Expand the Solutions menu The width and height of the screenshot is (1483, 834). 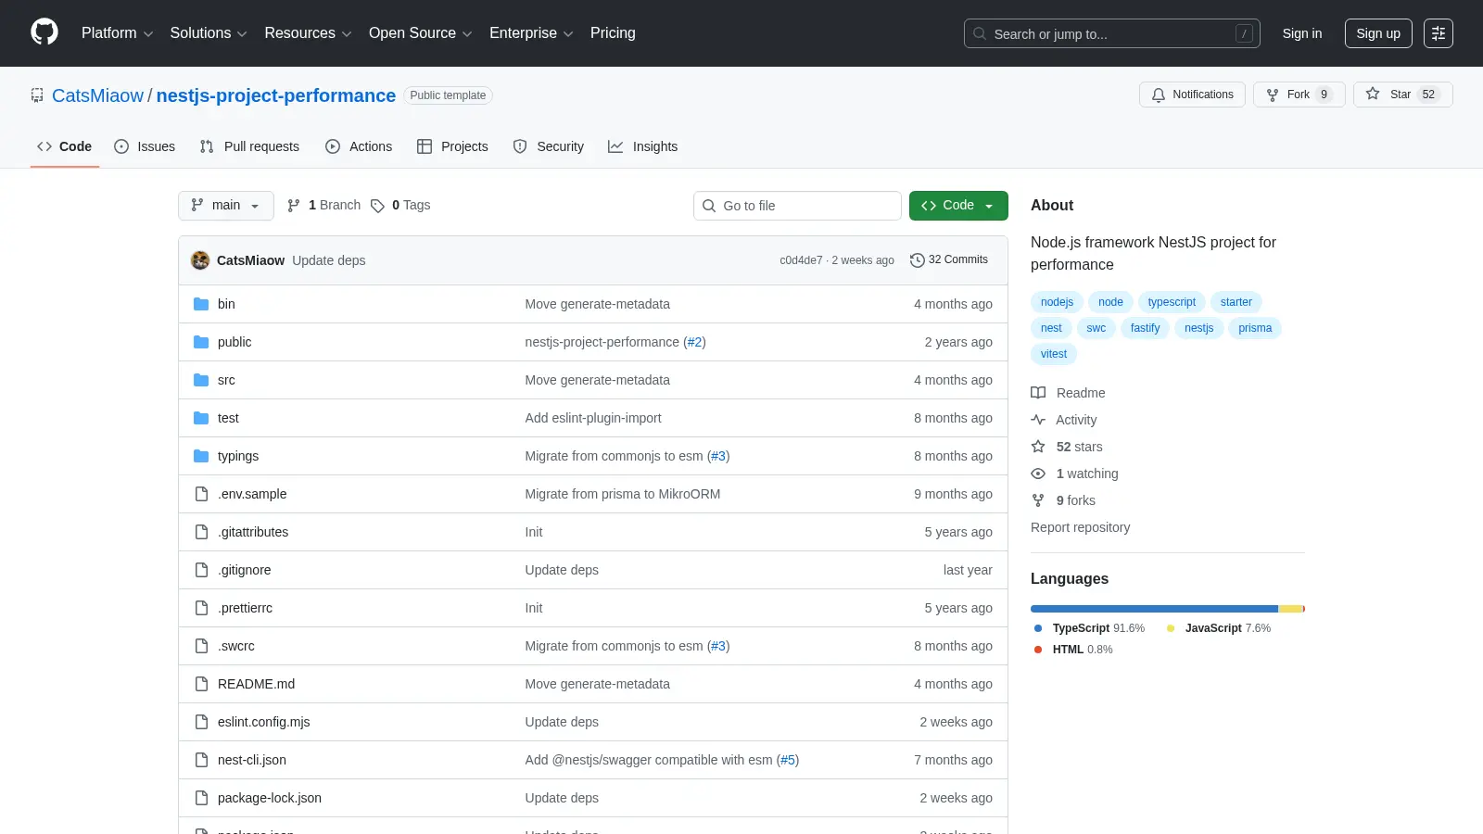coord(209,33)
